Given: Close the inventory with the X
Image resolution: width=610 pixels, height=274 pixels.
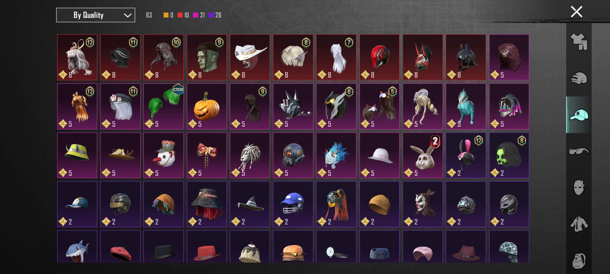Looking at the screenshot, I should coord(576,12).
